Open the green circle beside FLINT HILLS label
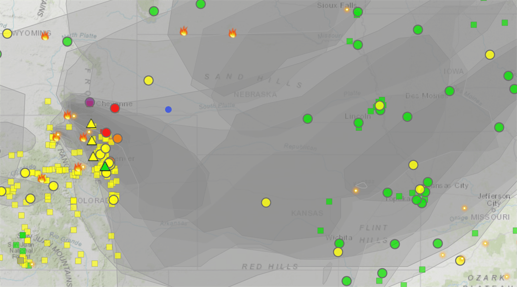 coord(394,244)
